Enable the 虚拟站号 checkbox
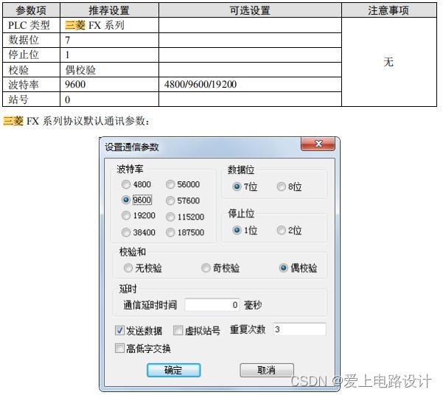This screenshot has height=395, width=443. [178, 330]
